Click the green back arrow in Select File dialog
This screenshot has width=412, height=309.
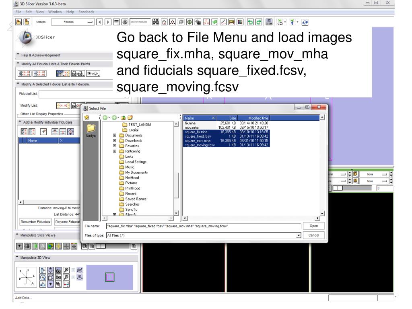(x=105, y=117)
